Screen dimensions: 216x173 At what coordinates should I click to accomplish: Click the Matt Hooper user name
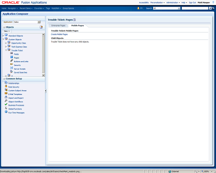pyautogui.click(x=204, y=3)
